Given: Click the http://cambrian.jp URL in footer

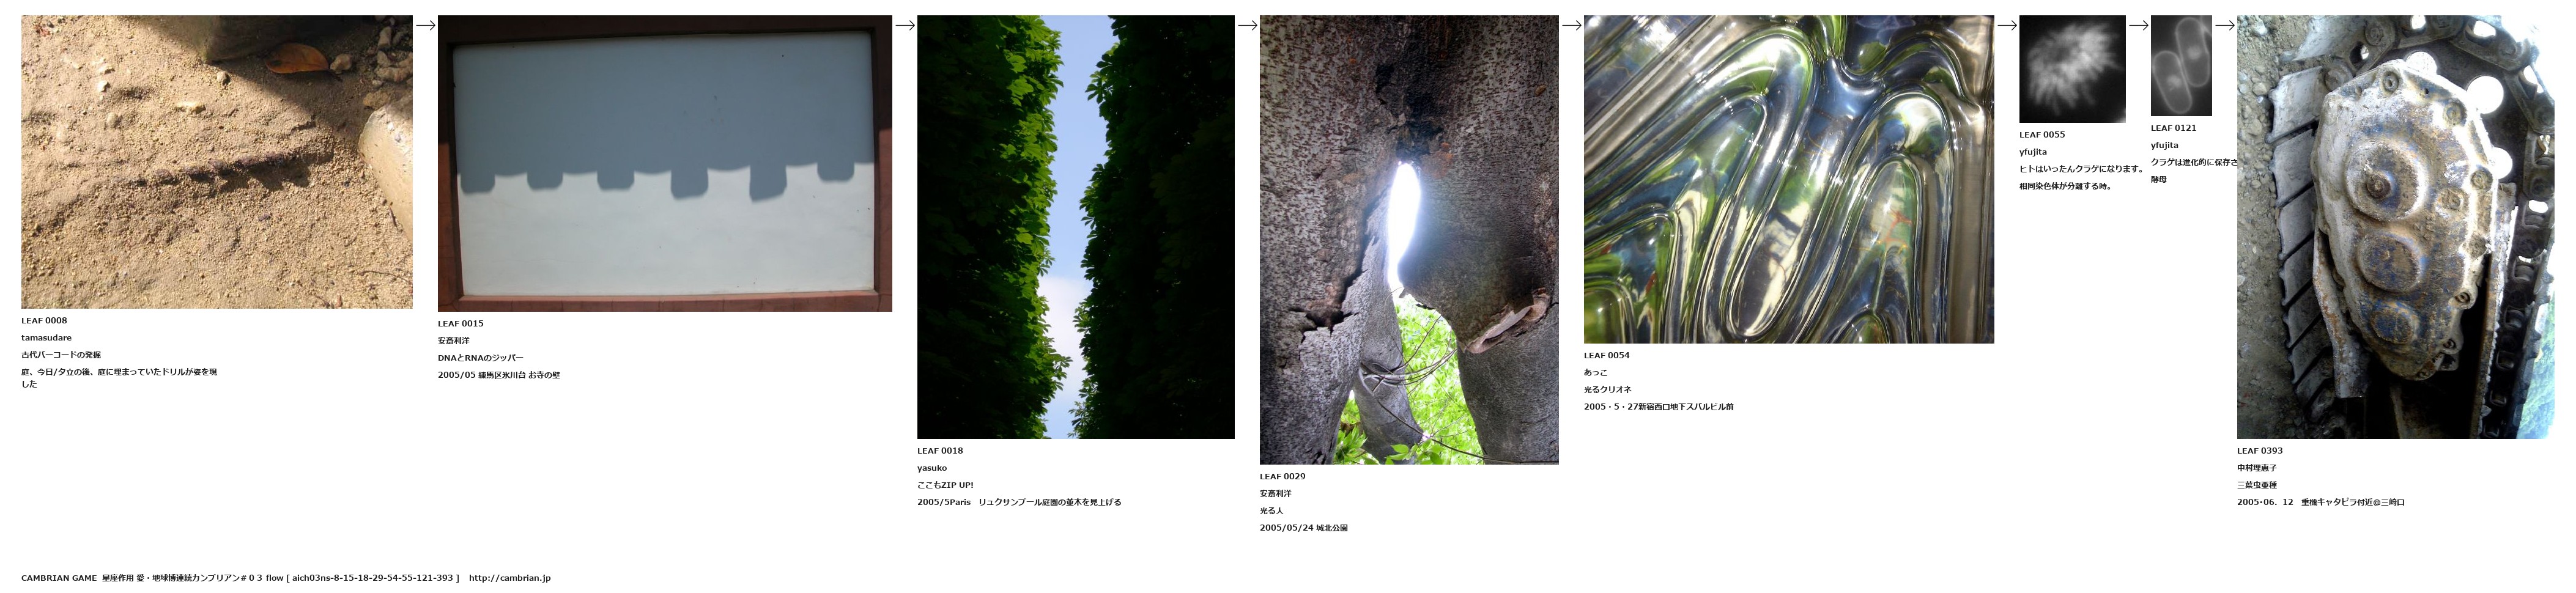Looking at the screenshot, I should pyautogui.click(x=510, y=578).
